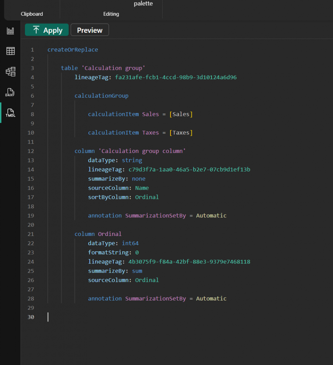Click the formatString property on line 23
The image size is (333, 365).
[x=108, y=252]
